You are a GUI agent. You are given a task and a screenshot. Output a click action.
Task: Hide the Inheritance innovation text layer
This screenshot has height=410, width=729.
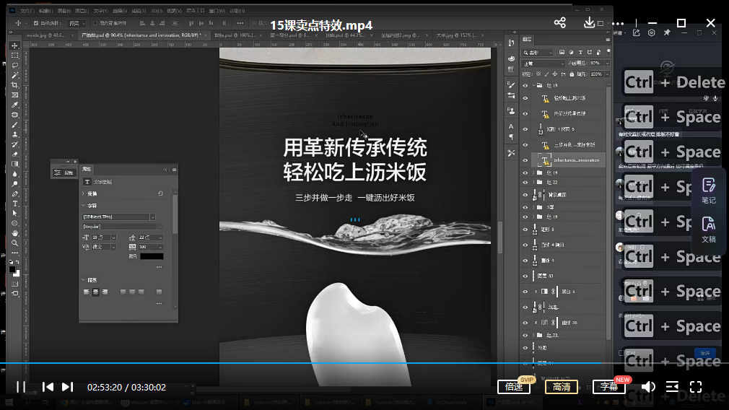[525, 160]
